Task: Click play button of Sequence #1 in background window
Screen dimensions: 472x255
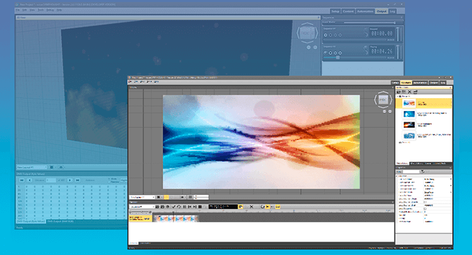Action: click(x=325, y=35)
